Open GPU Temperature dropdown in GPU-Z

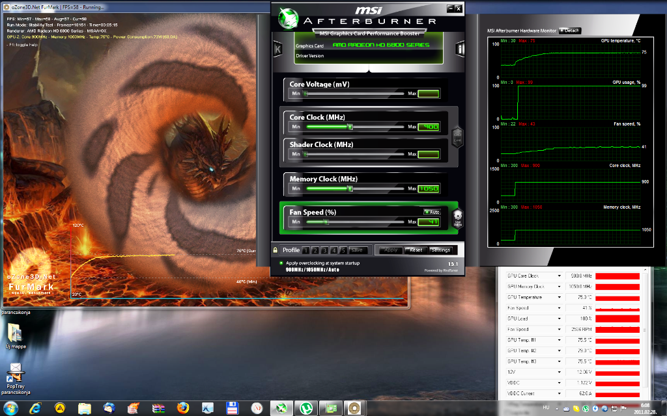pyautogui.click(x=560, y=297)
